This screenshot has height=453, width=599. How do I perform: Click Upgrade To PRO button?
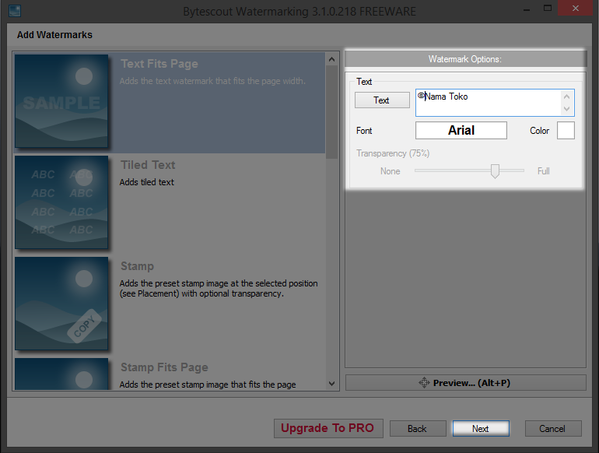(x=327, y=428)
